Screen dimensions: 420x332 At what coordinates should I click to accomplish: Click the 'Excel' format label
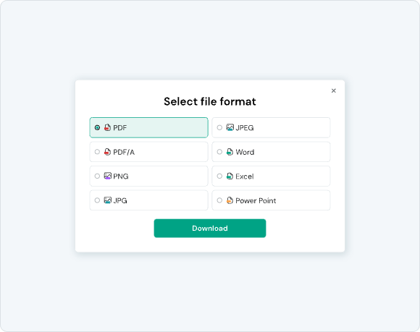(245, 176)
